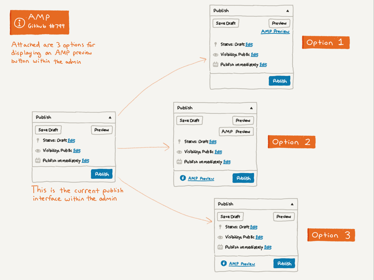Click pin icon beside Status in current interface
Image resolution: width=374 pixels, height=280 pixels.
point(38,140)
